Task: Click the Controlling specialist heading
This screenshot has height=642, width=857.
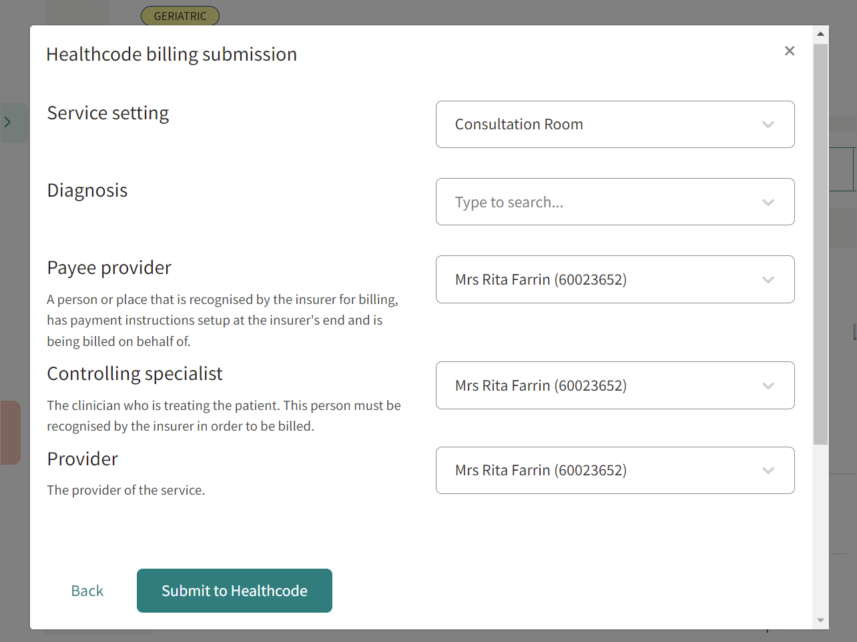Action: 135,373
